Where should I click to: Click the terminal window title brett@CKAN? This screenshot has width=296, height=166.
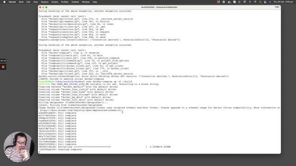[159, 7]
